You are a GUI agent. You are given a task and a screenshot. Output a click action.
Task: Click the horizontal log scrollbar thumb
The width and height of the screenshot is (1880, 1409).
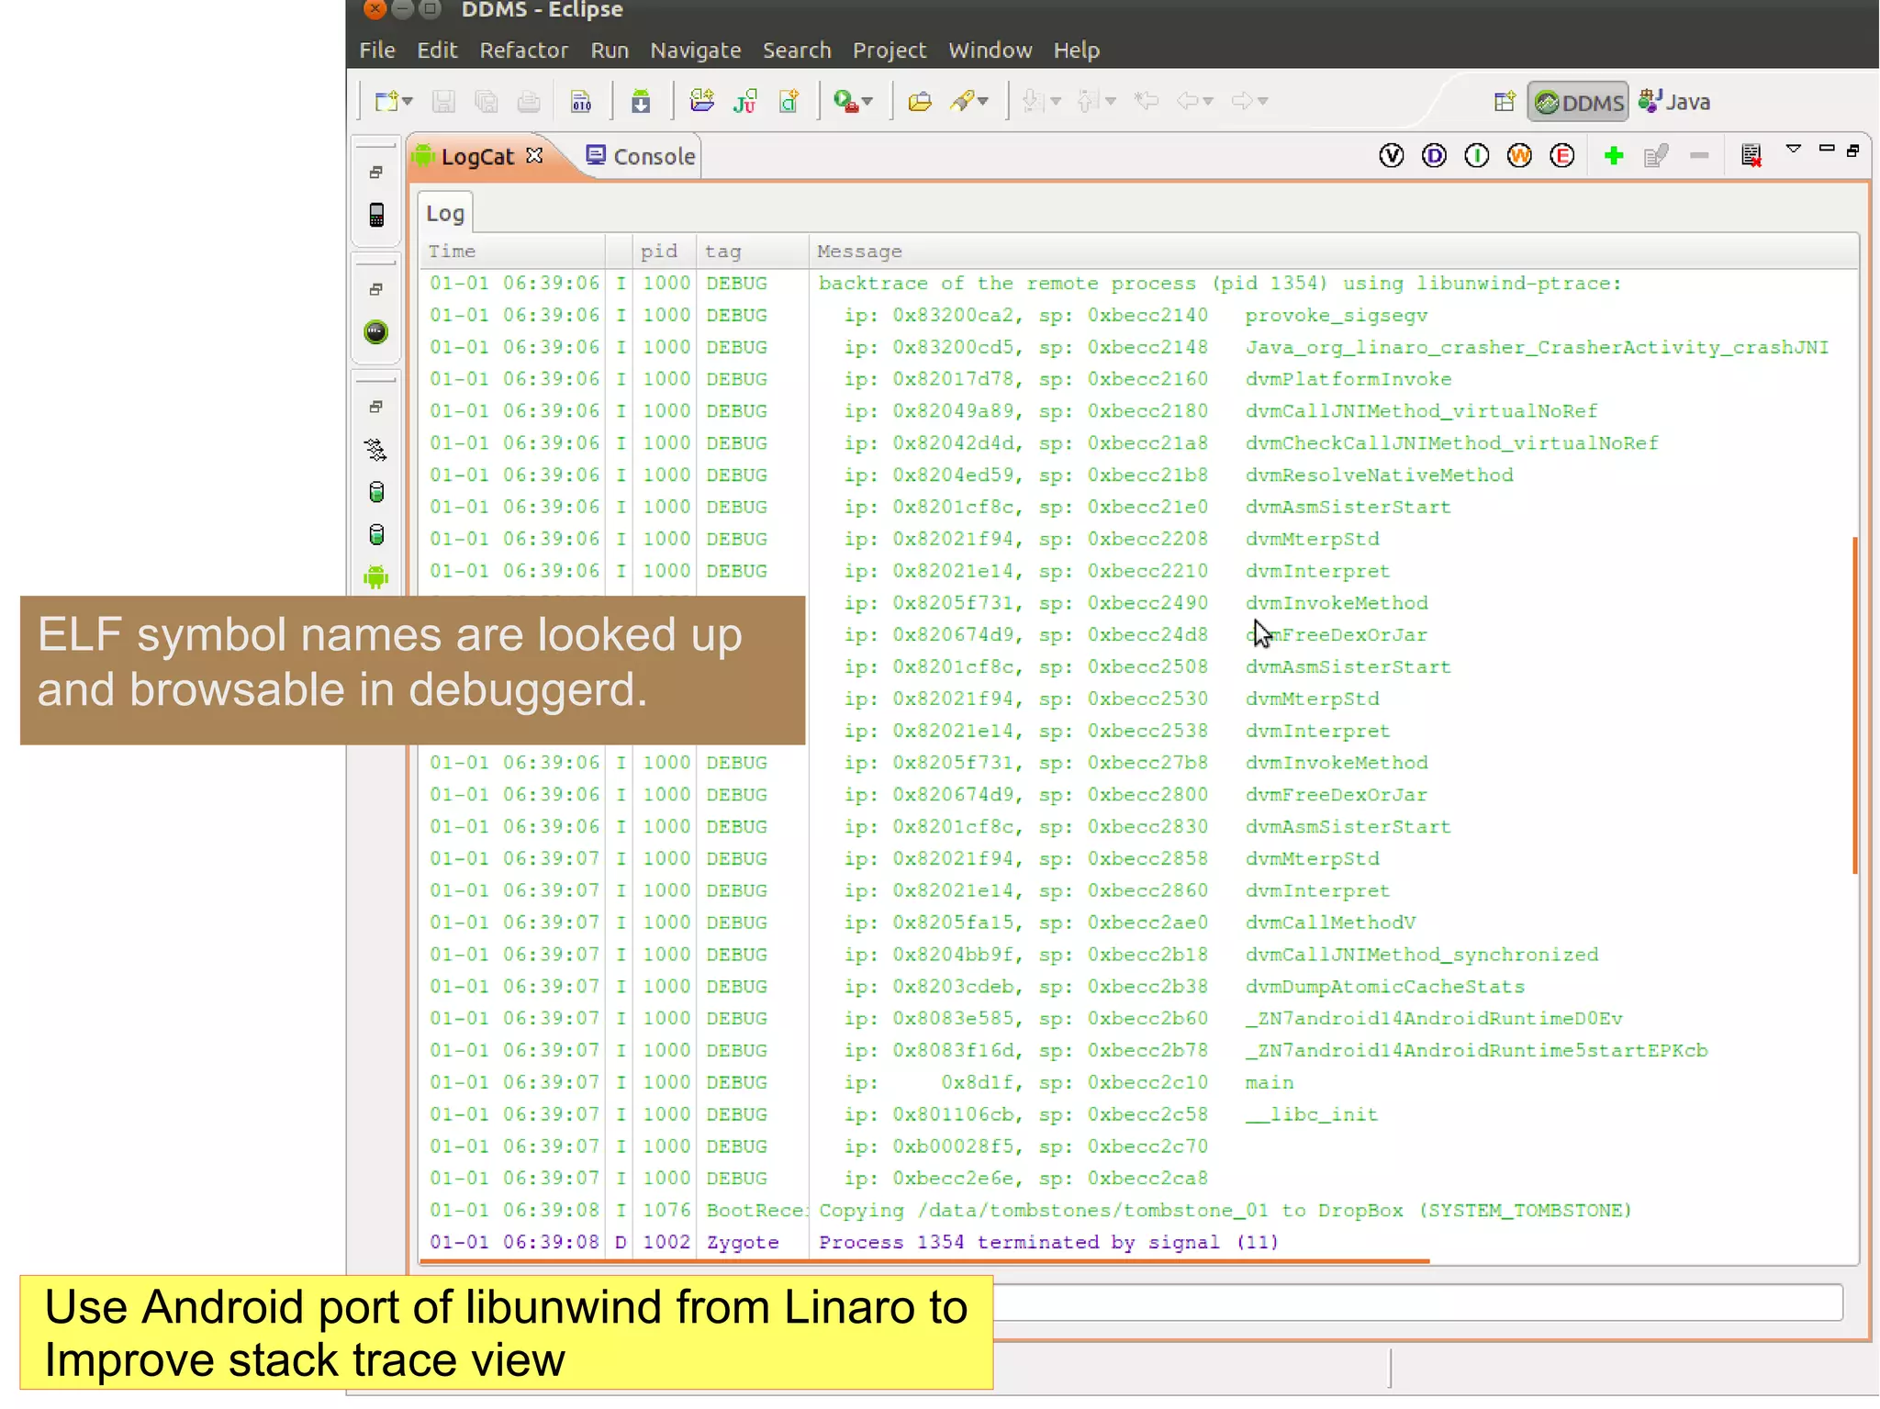pos(924,1261)
